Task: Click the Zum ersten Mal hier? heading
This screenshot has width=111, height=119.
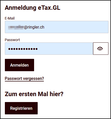Action: [x=34, y=94]
